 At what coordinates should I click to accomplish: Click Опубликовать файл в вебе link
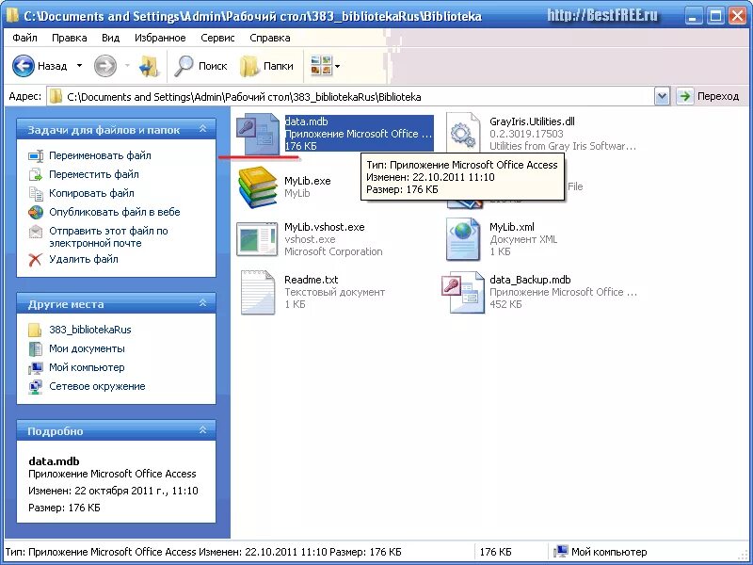114,211
